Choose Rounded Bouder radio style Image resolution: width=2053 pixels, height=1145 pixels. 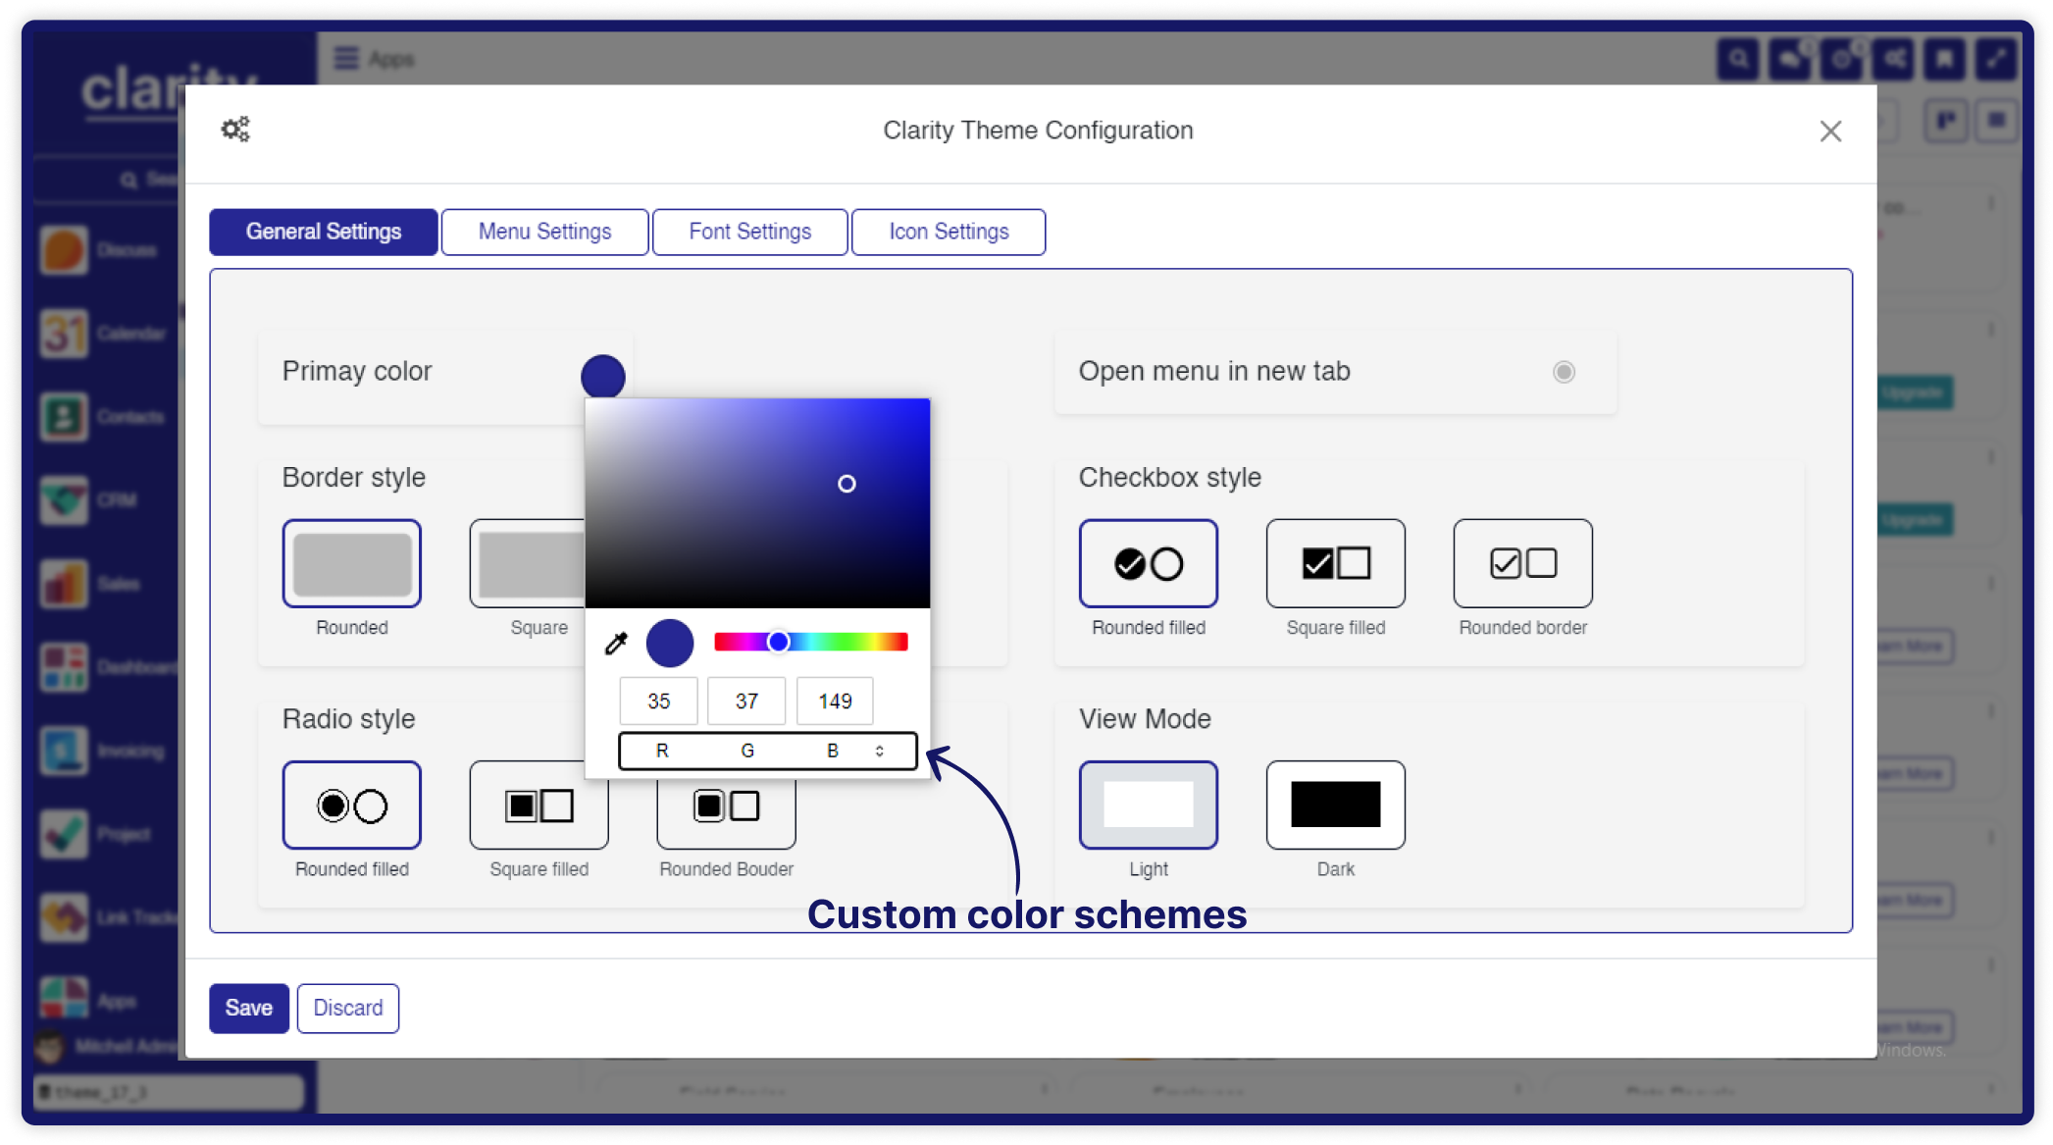[727, 814]
